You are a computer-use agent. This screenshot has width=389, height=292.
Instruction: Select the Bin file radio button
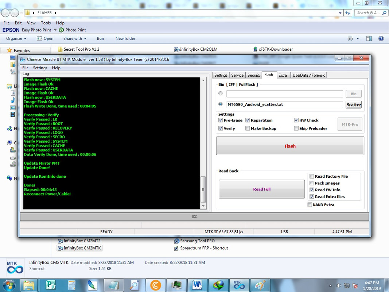[220, 93]
